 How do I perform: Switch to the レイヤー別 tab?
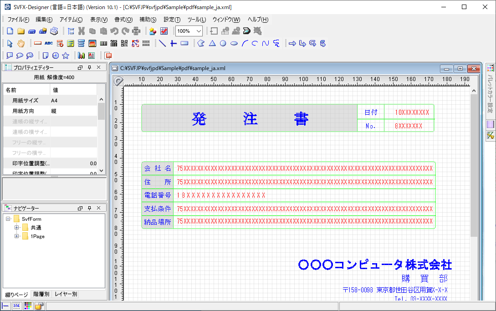[66, 294]
